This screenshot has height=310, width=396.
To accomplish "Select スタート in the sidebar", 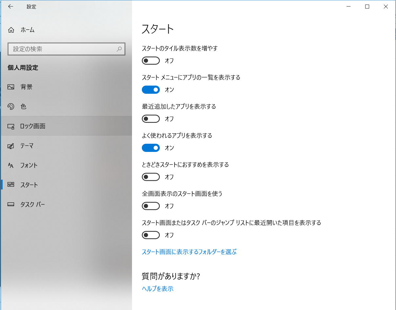I will (x=66, y=185).
